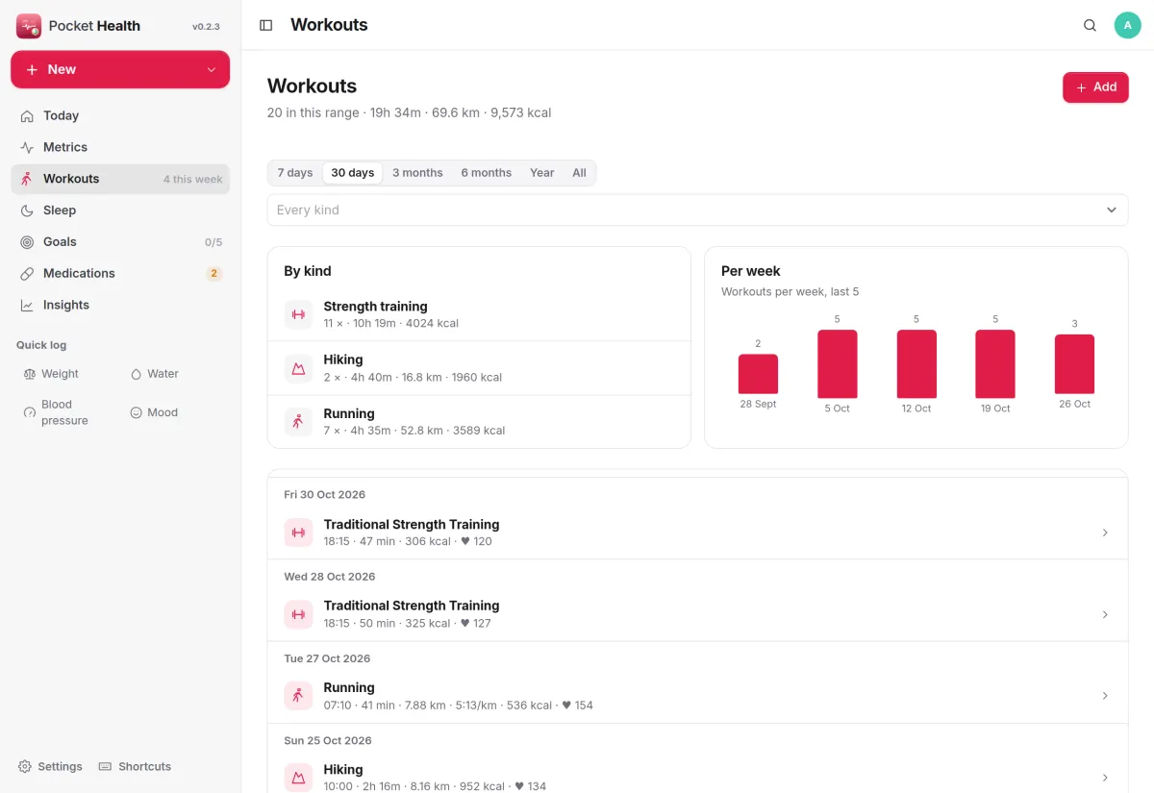This screenshot has height=793, width=1154.
Task: Open the Metrics page label
Action: [x=65, y=147]
